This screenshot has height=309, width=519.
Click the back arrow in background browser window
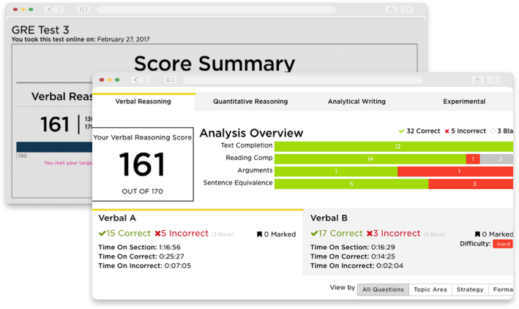(49, 9)
